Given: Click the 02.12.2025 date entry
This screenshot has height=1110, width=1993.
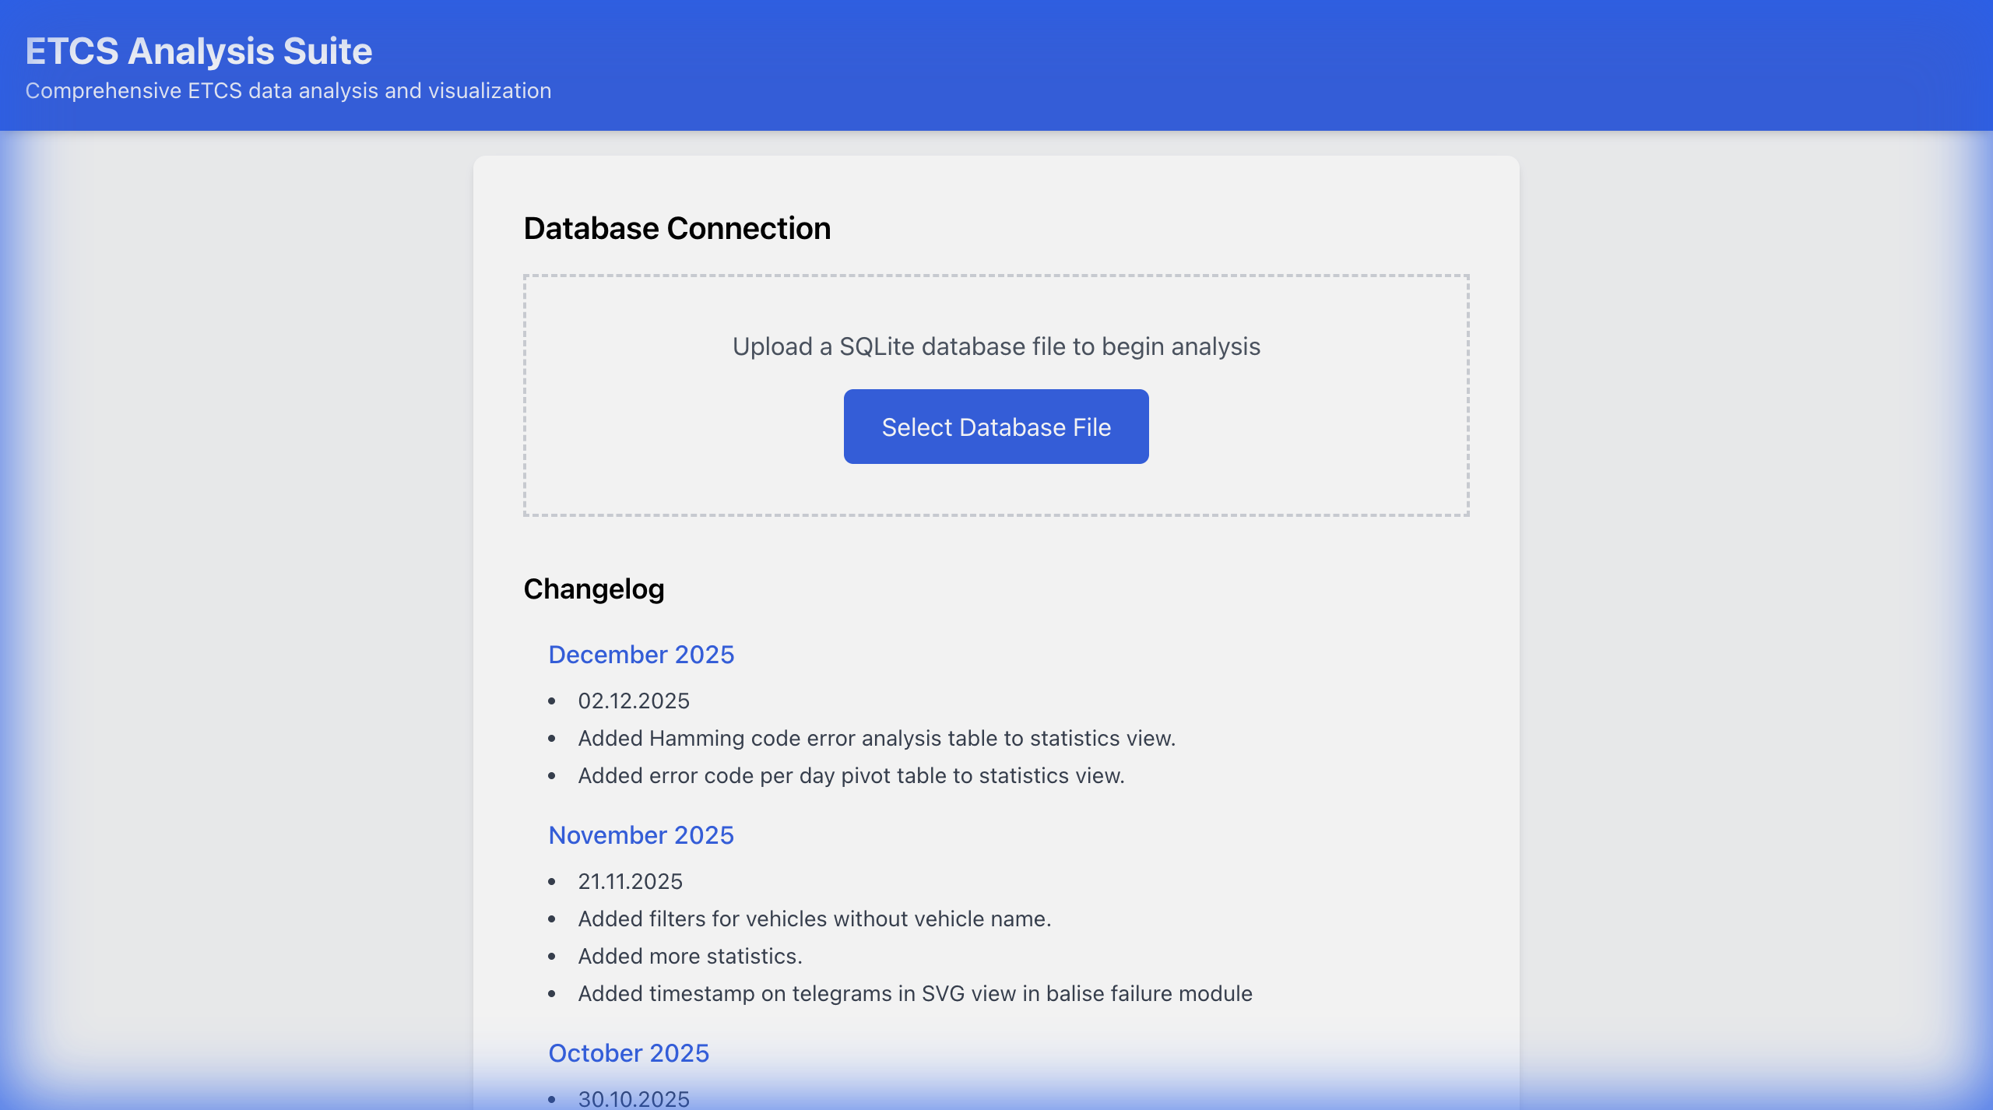Looking at the screenshot, I should tap(633, 701).
